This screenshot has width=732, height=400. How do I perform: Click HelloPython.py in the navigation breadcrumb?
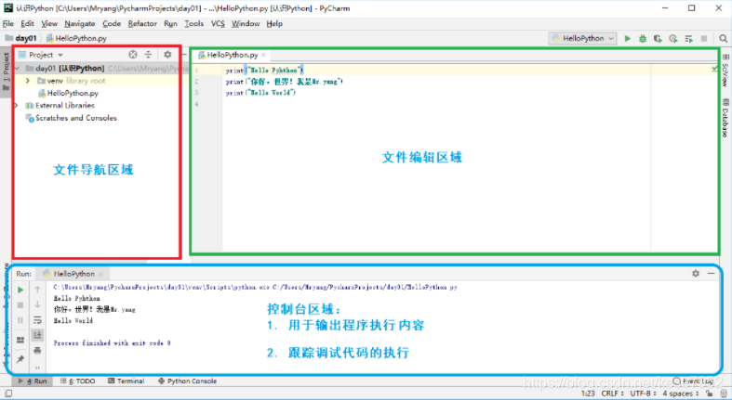click(76, 38)
